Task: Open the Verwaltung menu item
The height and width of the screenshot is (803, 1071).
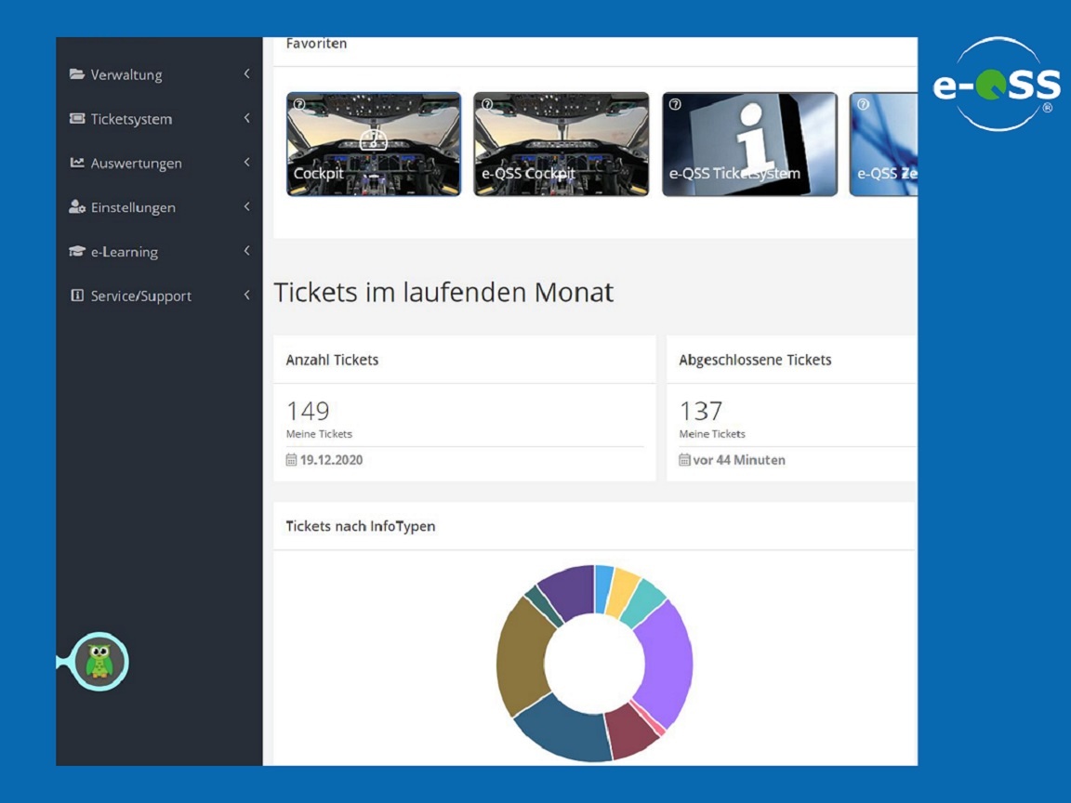Action: 159,74
